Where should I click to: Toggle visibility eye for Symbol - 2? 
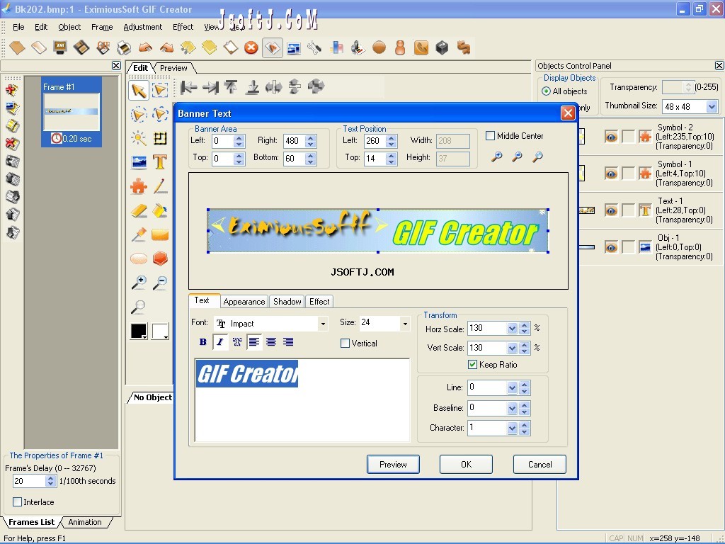click(611, 137)
